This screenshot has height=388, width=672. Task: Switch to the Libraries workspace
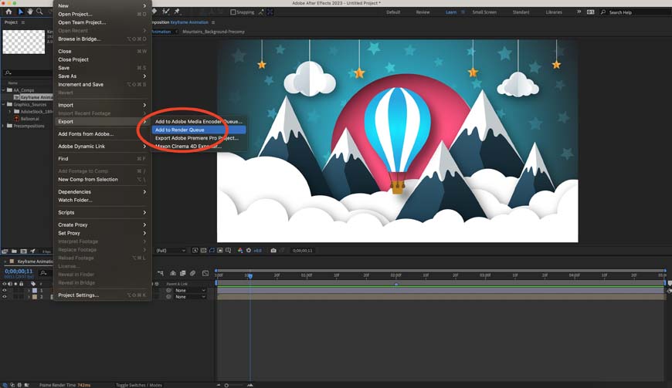point(554,12)
